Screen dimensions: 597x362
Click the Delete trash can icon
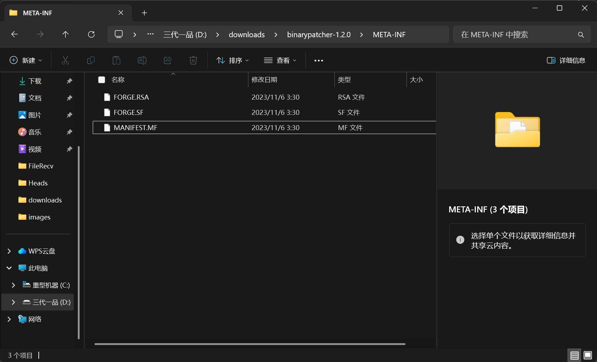click(x=193, y=60)
